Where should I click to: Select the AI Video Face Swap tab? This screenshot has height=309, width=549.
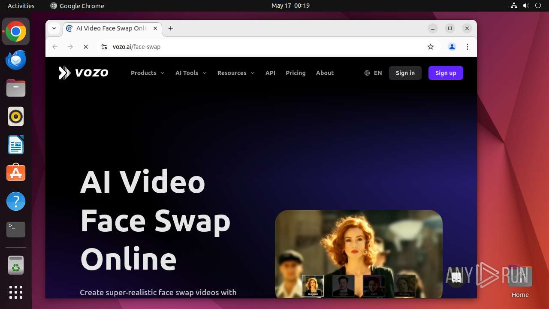112,28
